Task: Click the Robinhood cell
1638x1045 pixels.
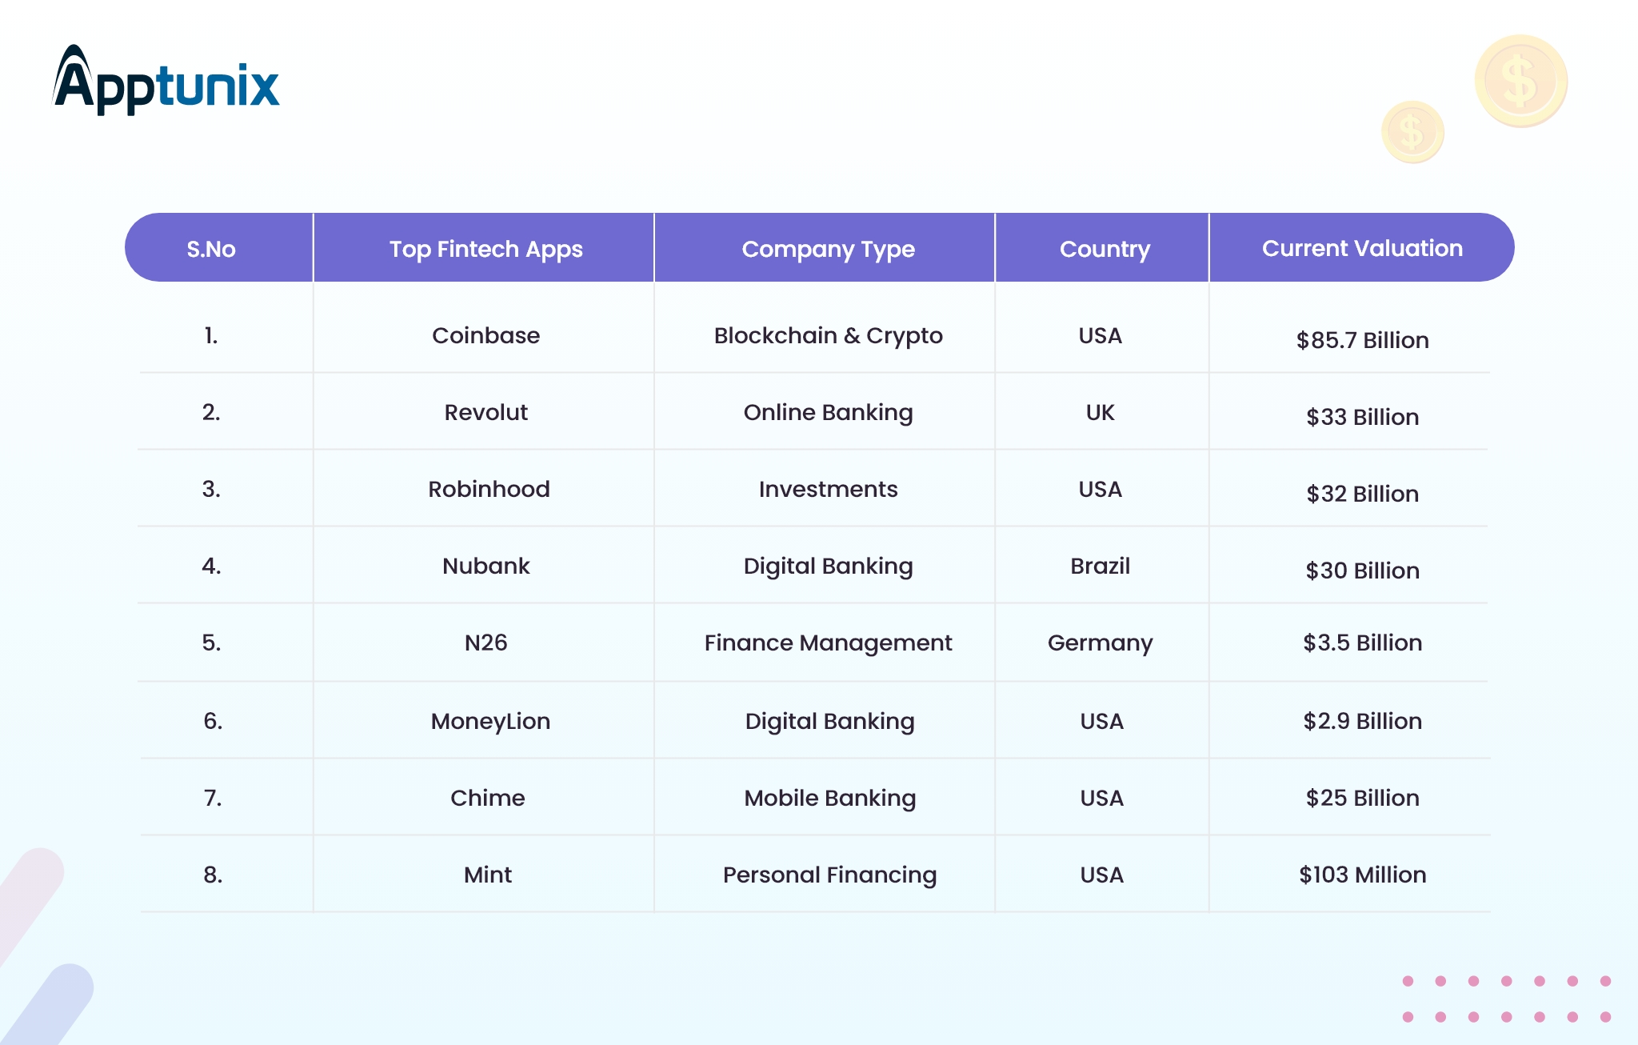Action: (489, 489)
